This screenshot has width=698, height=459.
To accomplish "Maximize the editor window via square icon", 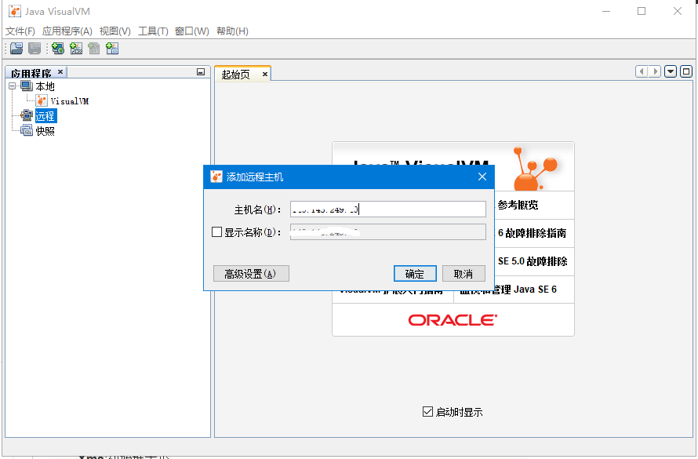I will click(686, 71).
